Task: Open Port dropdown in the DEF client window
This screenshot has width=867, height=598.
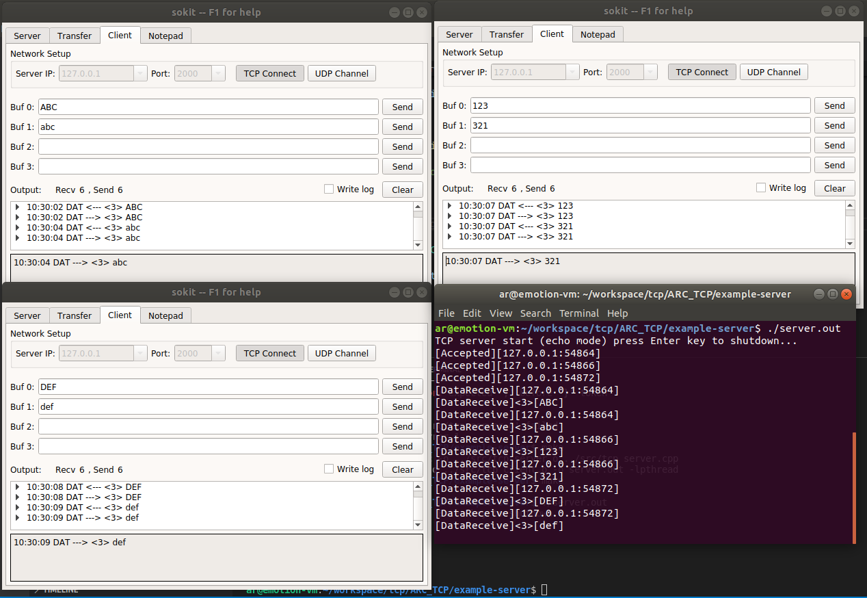Action: point(218,354)
